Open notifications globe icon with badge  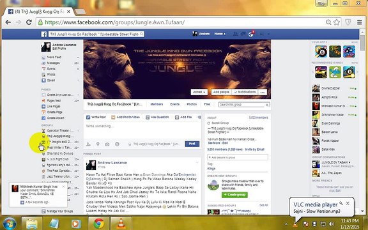pyautogui.click(x=251, y=34)
